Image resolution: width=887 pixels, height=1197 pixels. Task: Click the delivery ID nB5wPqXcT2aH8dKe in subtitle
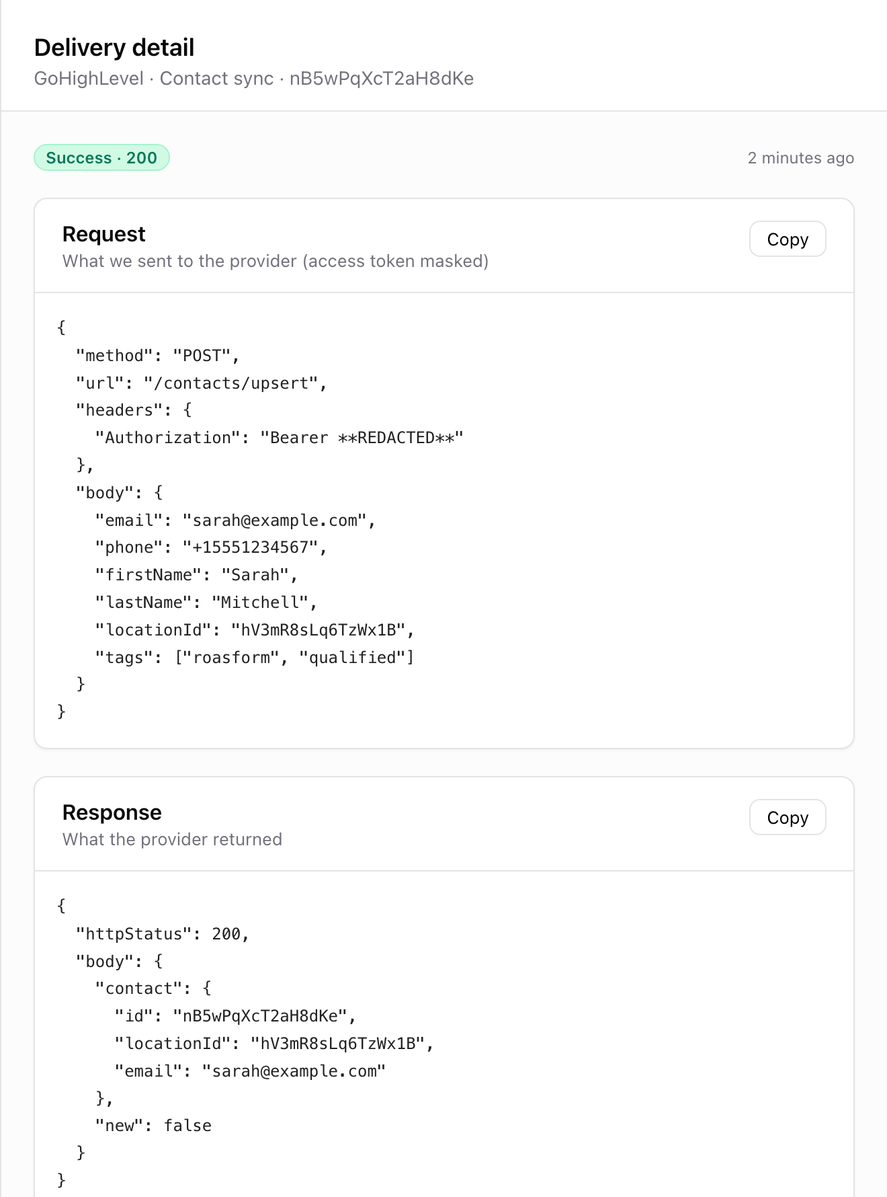pyautogui.click(x=382, y=79)
